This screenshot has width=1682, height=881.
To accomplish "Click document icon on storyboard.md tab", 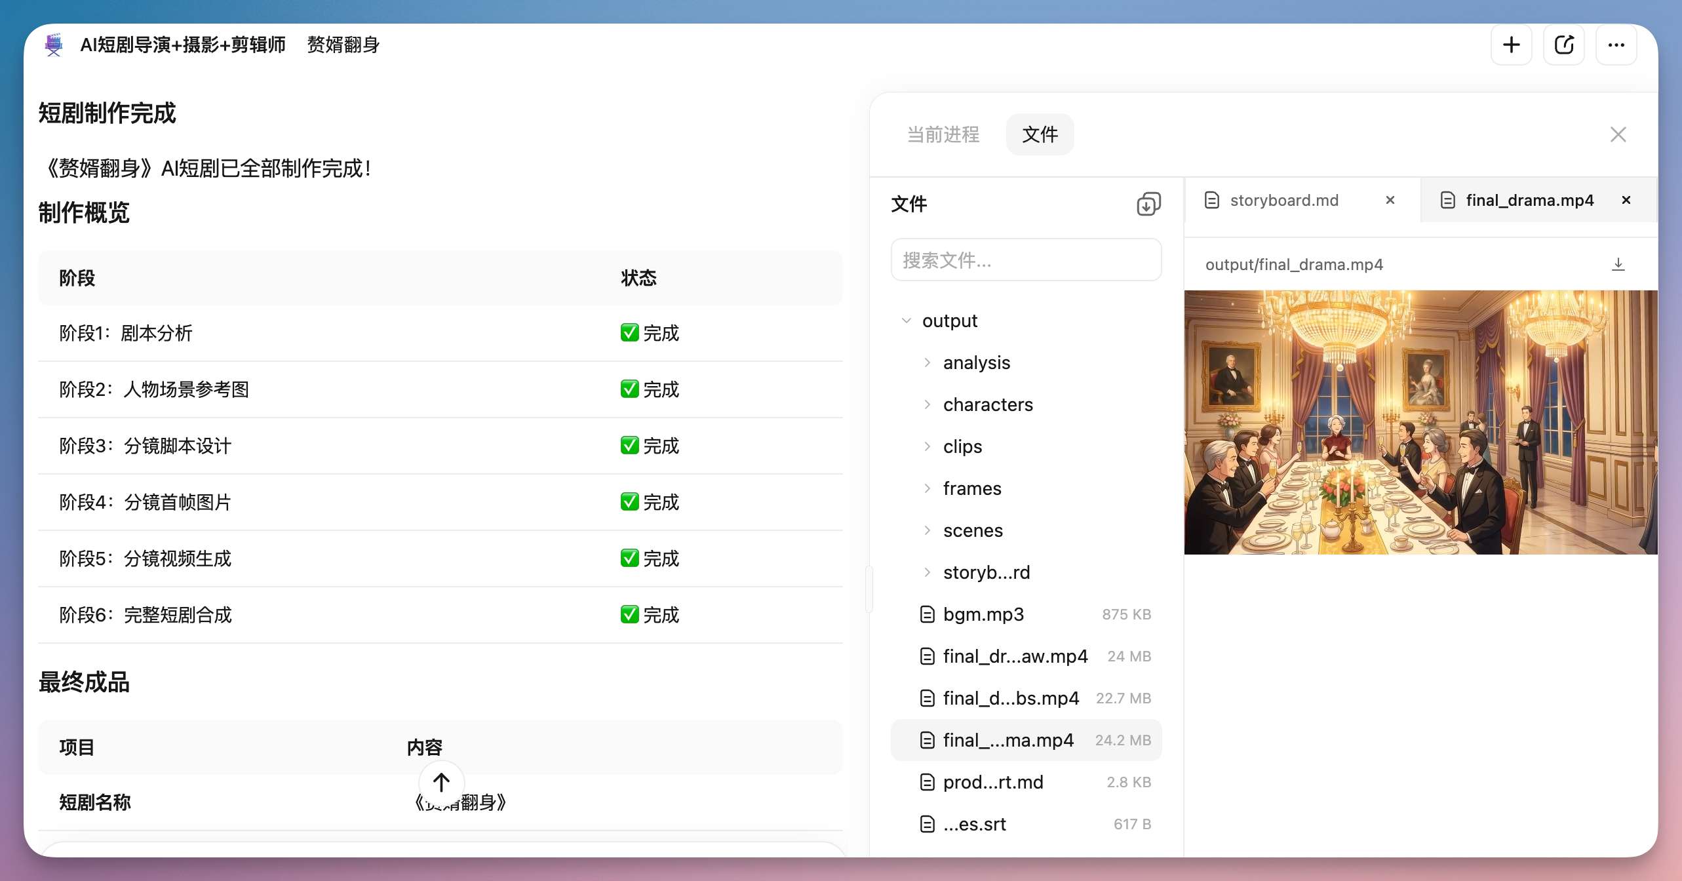I will [1212, 200].
